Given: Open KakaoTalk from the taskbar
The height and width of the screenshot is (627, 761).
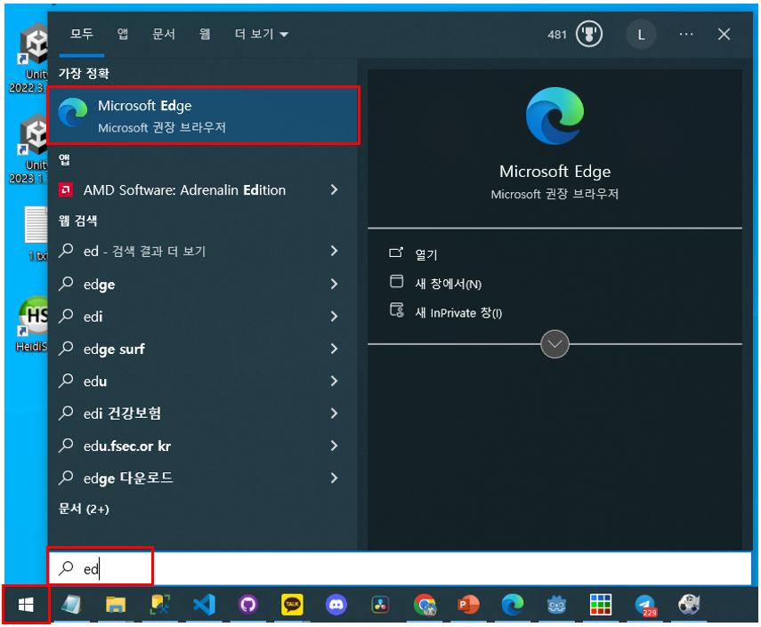Looking at the screenshot, I should 292,604.
